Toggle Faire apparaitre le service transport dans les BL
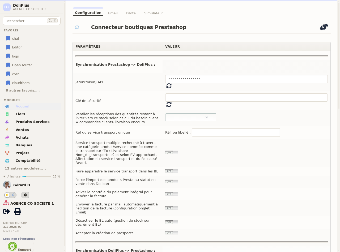The width and height of the screenshot is (340, 252). click(x=172, y=171)
